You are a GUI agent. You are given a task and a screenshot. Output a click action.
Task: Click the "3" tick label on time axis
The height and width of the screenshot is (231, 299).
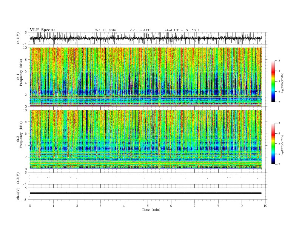click(100, 206)
